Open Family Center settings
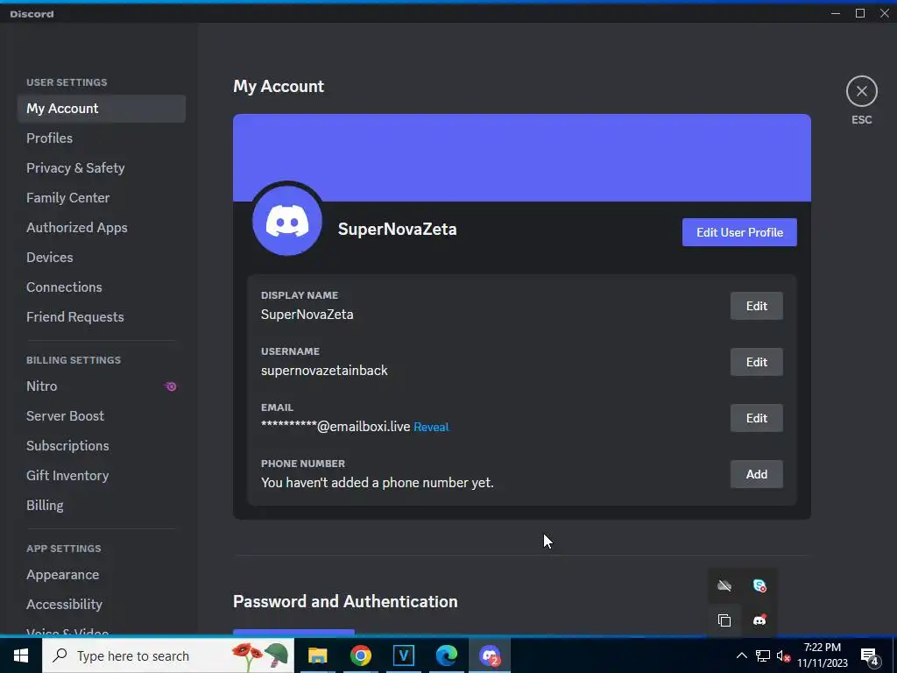897x673 pixels. [x=102, y=198]
